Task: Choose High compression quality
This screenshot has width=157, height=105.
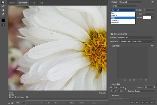Action: click(x=123, y=18)
